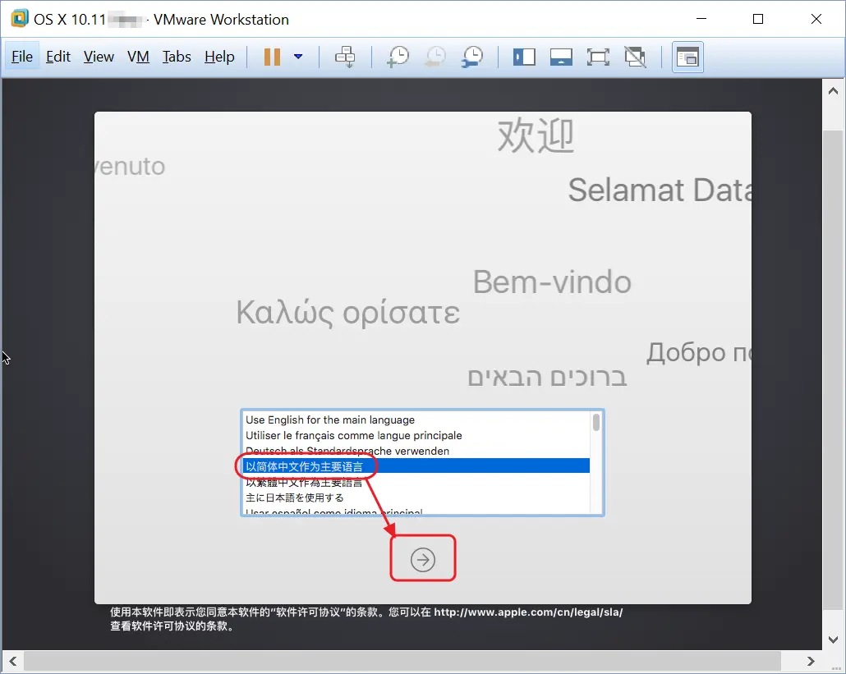Open the power options dropdown arrow
Image resolution: width=846 pixels, height=674 pixels.
pyautogui.click(x=298, y=57)
